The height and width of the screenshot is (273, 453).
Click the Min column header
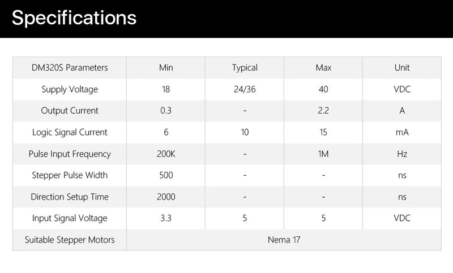click(x=166, y=68)
